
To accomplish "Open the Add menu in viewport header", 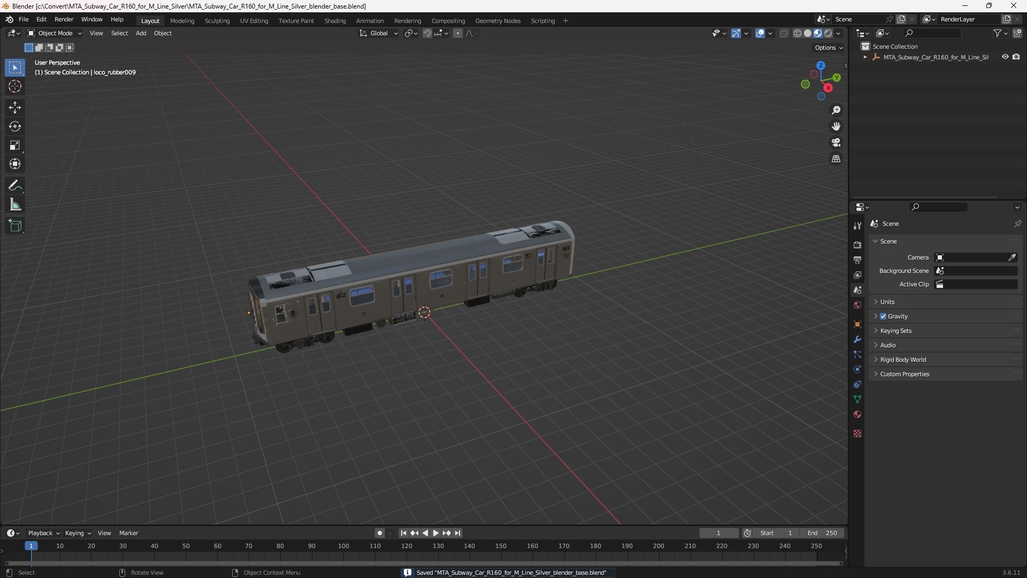I will tap(141, 33).
